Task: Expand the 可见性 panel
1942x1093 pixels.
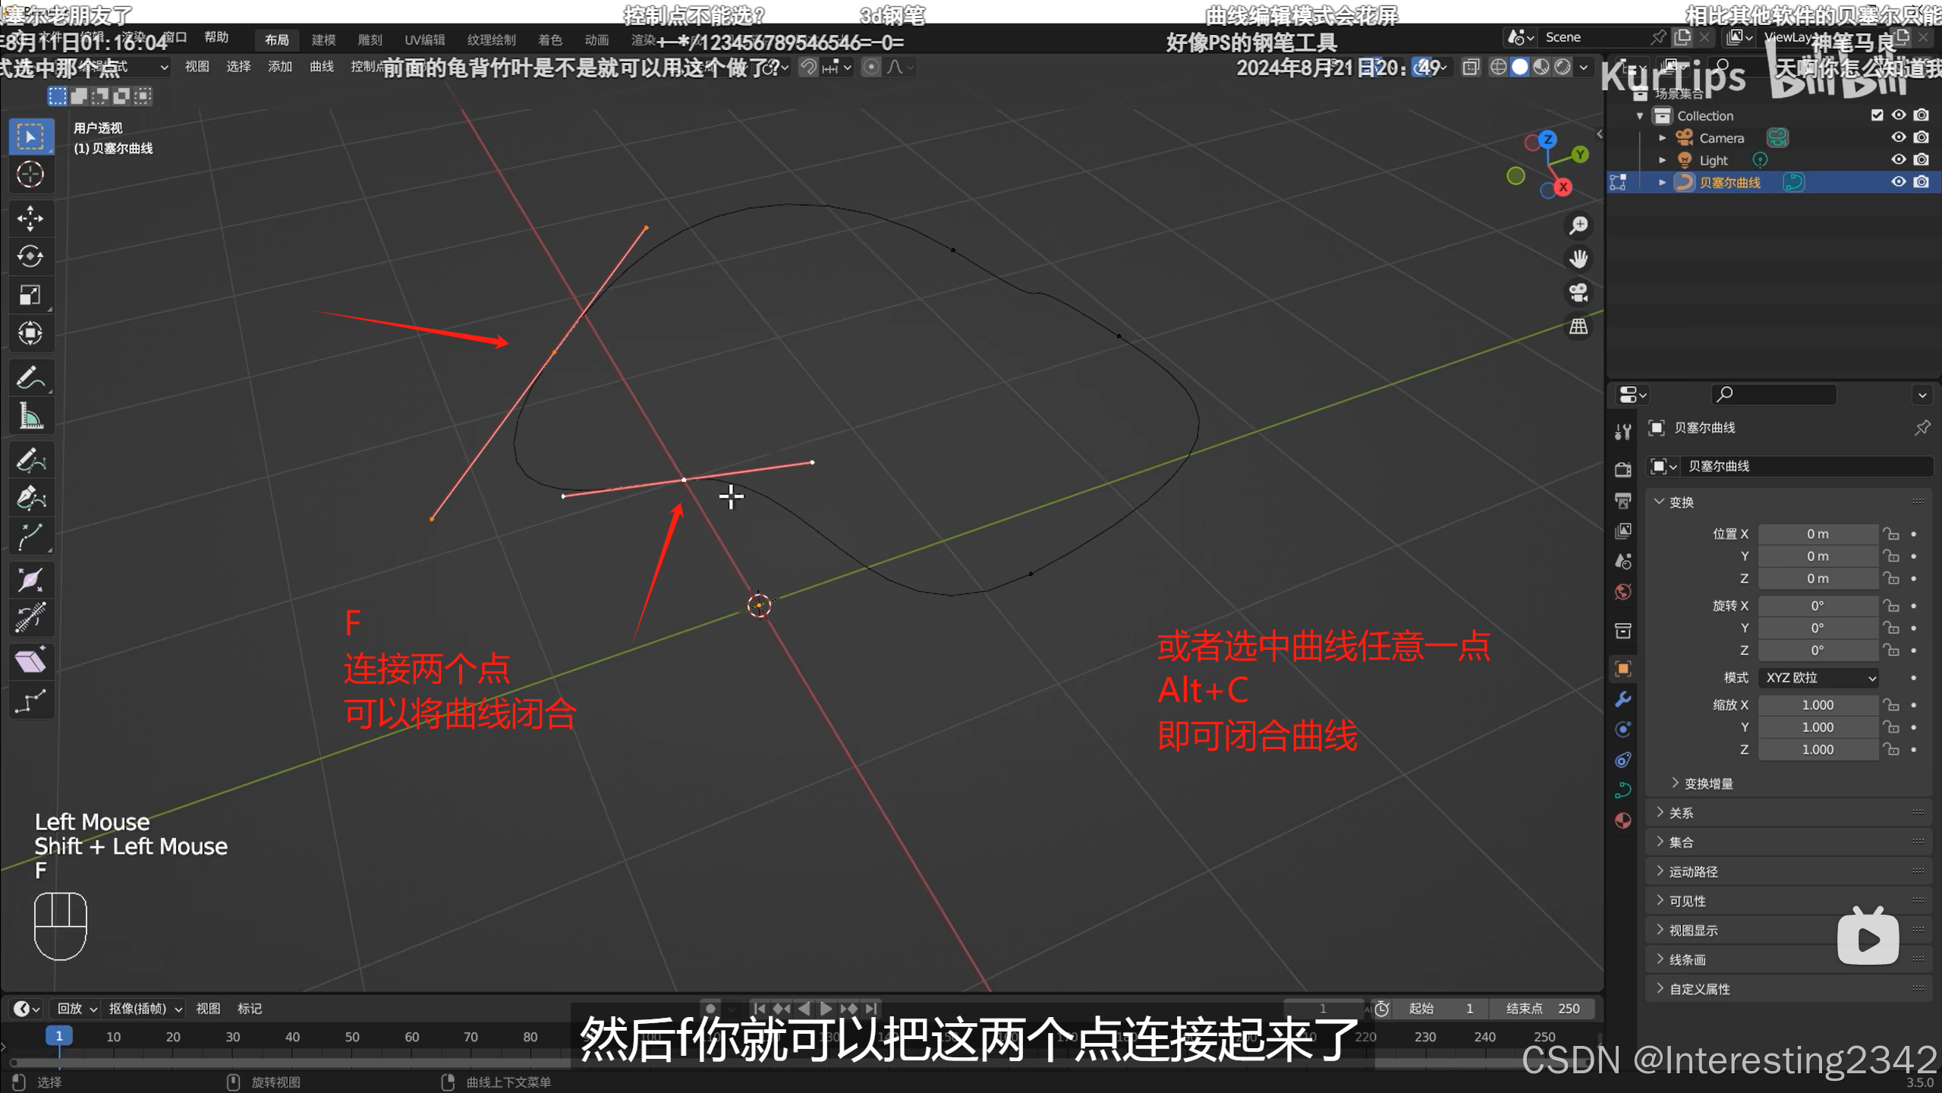Action: (x=1686, y=901)
